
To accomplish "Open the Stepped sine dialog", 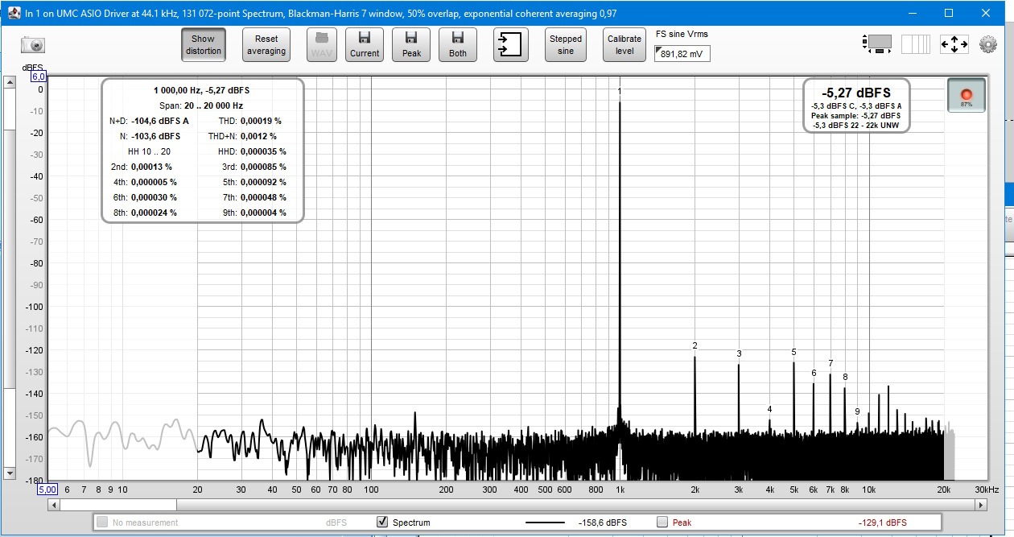I will point(566,44).
